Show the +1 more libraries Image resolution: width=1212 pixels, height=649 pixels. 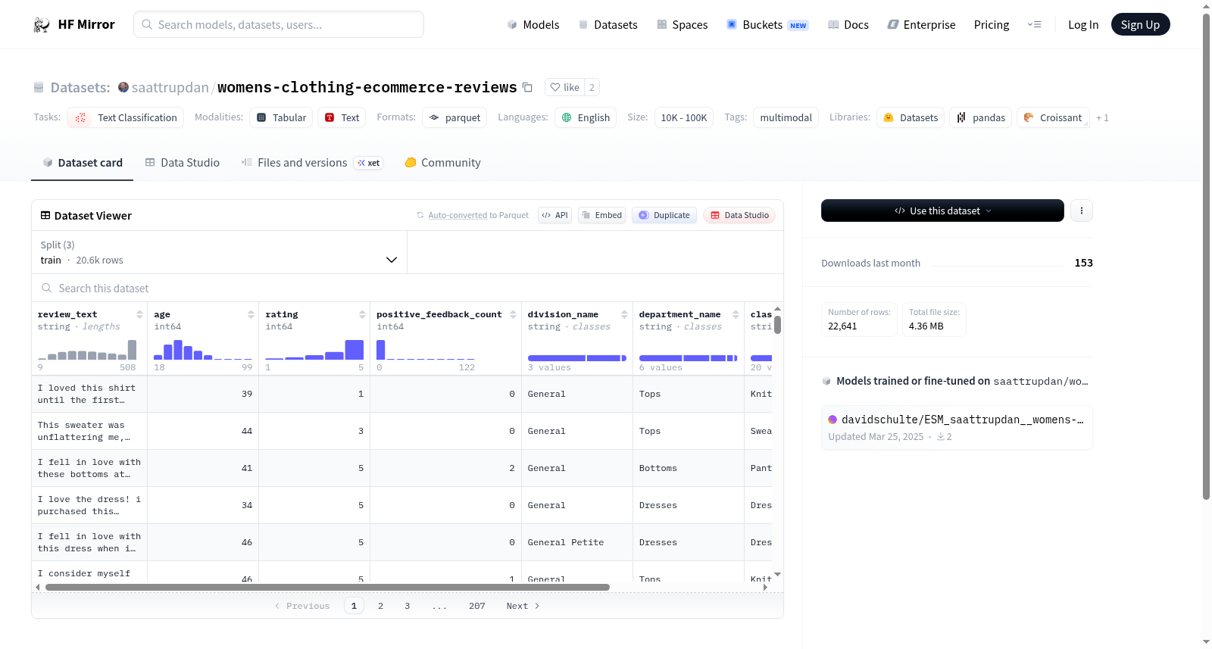point(1102,118)
